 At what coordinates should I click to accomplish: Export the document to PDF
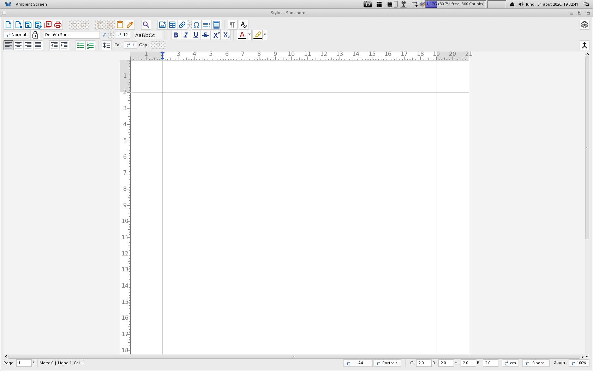[x=48, y=25]
